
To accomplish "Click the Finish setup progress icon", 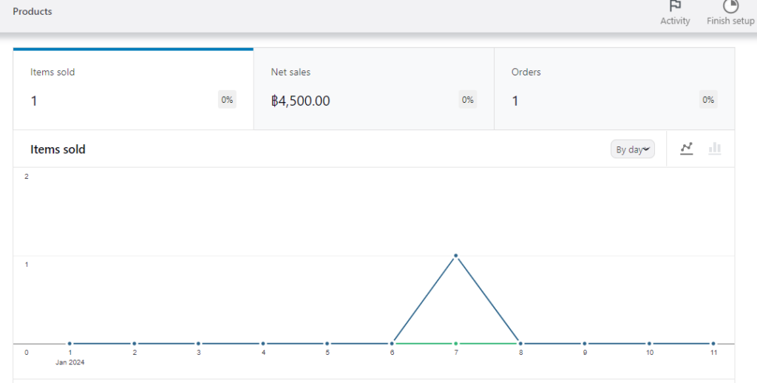I will 730,7.
